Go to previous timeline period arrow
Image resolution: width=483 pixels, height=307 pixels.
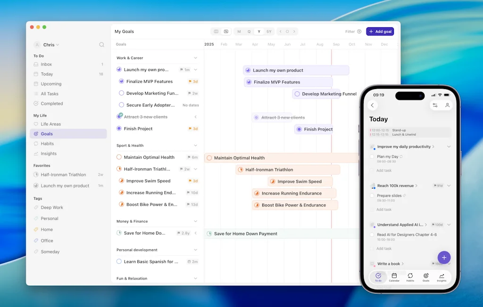281,32
